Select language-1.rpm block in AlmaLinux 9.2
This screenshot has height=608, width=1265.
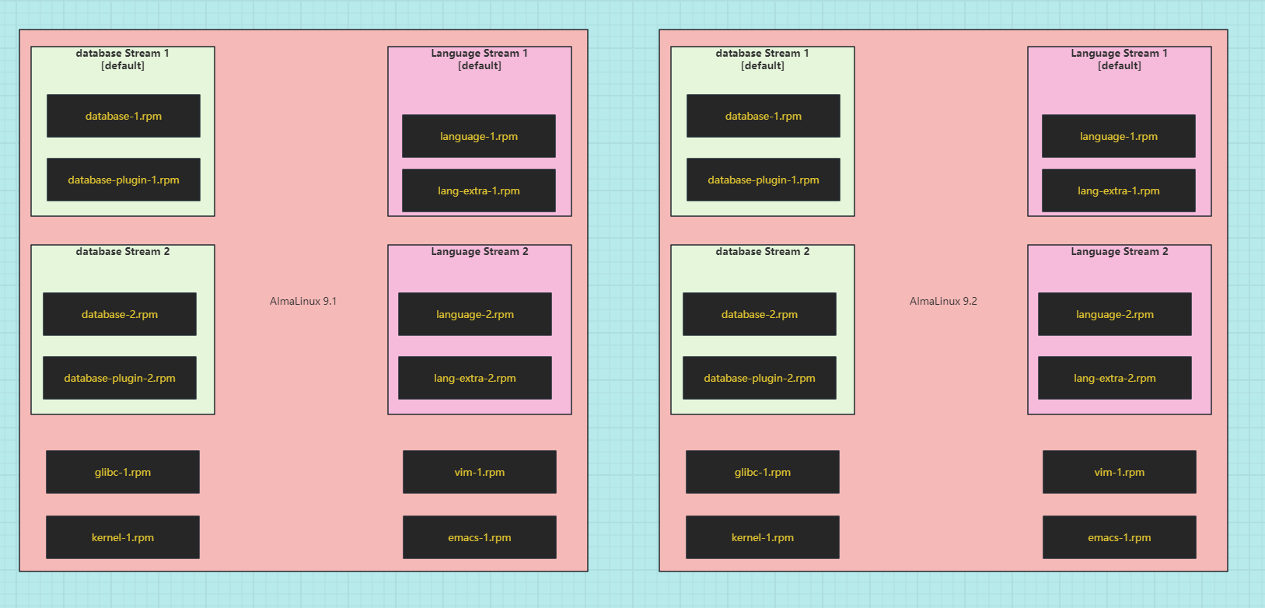click(1118, 136)
